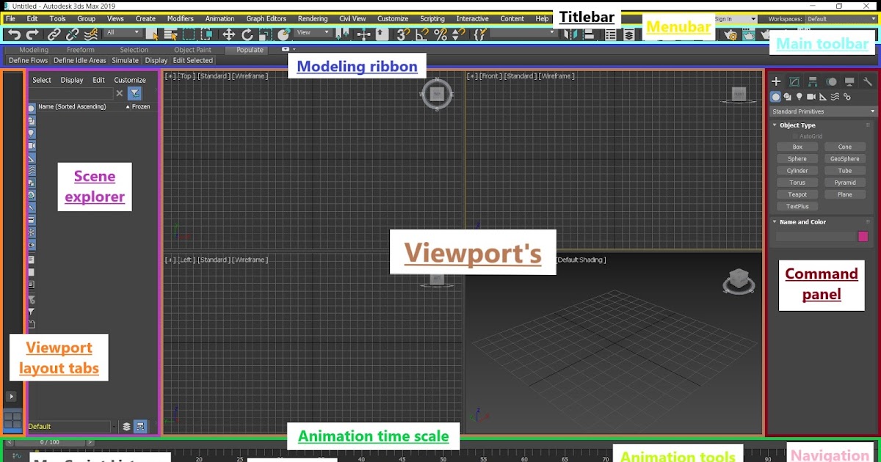Click the object color swatch

[x=863, y=236]
